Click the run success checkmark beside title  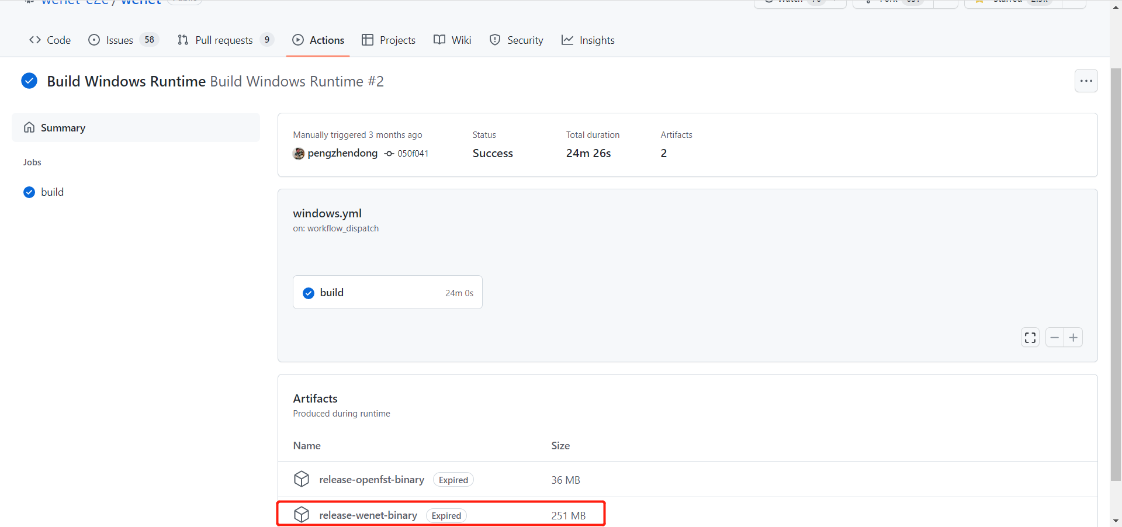click(29, 81)
